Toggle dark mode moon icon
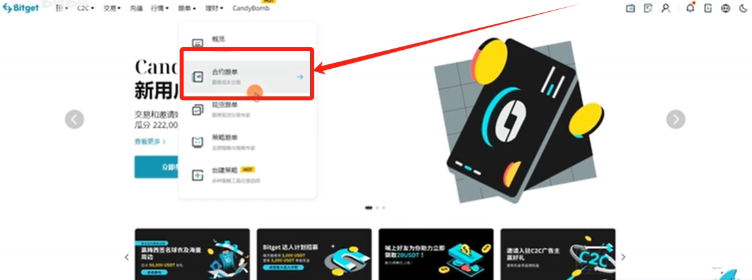This screenshot has height=280, width=752. [743, 8]
